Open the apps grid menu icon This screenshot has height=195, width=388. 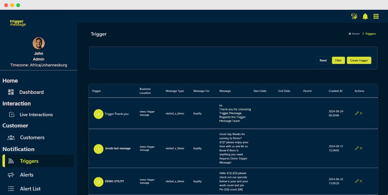point(376,17)
